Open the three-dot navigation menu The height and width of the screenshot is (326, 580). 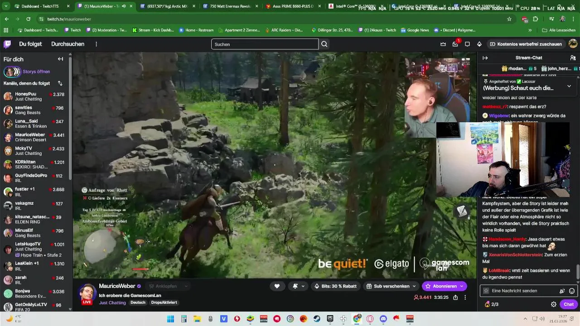click(96, 44)
